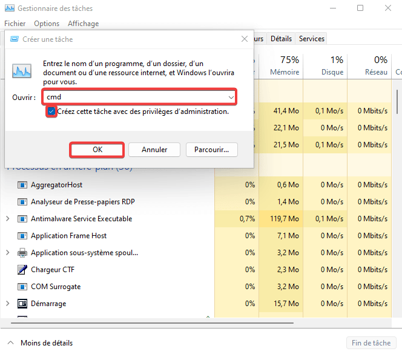
Task: Expand the Antimalware Service Executable row
Action: [x=8, y=219]
